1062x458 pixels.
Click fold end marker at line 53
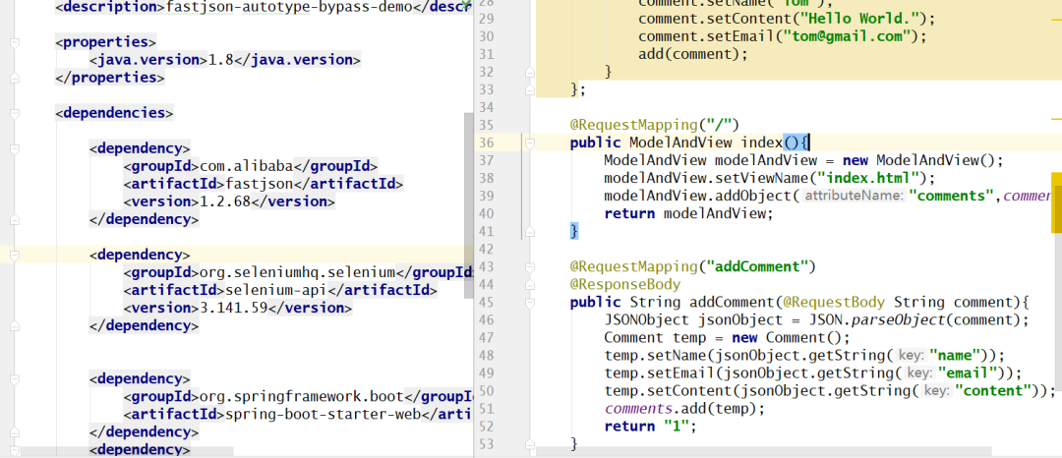click(x=530, y=444)
